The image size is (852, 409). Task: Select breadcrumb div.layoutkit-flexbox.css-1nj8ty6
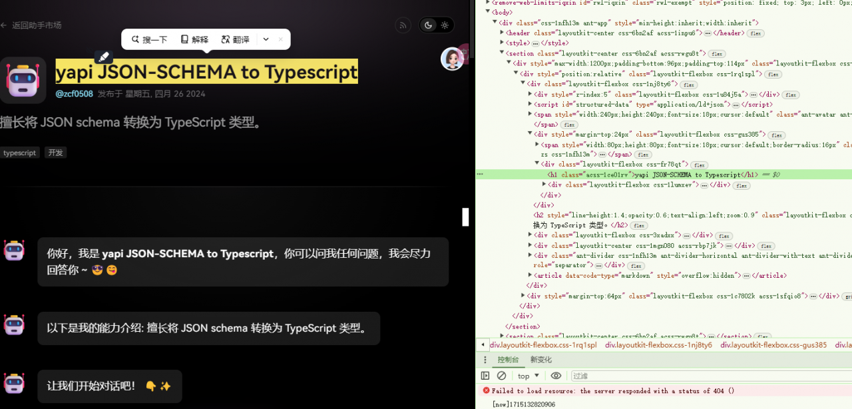(658, 345)
